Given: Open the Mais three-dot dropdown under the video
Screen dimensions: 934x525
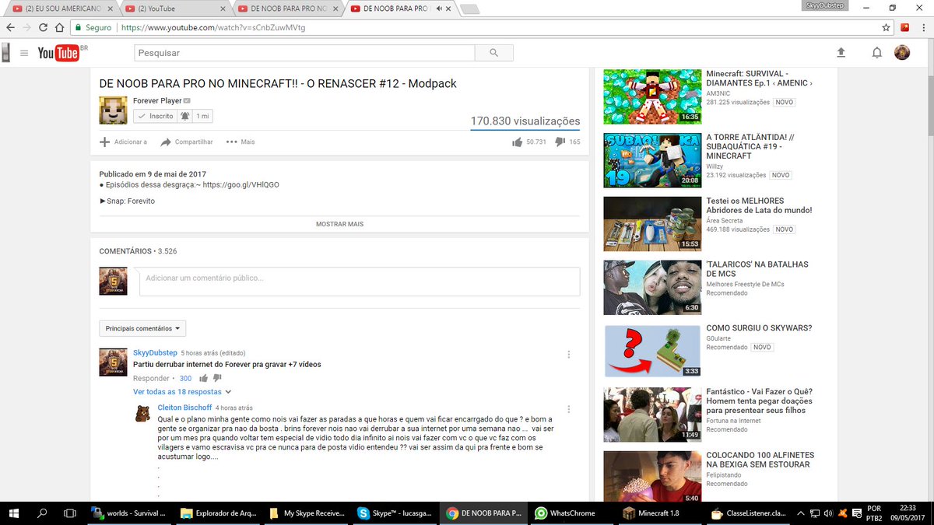Looking at the screenshot, I should point(241,142).
